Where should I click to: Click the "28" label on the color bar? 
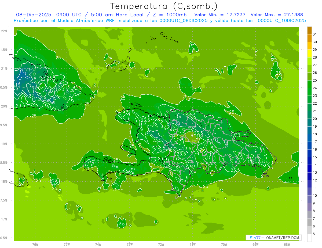click(x=315, y=57)
